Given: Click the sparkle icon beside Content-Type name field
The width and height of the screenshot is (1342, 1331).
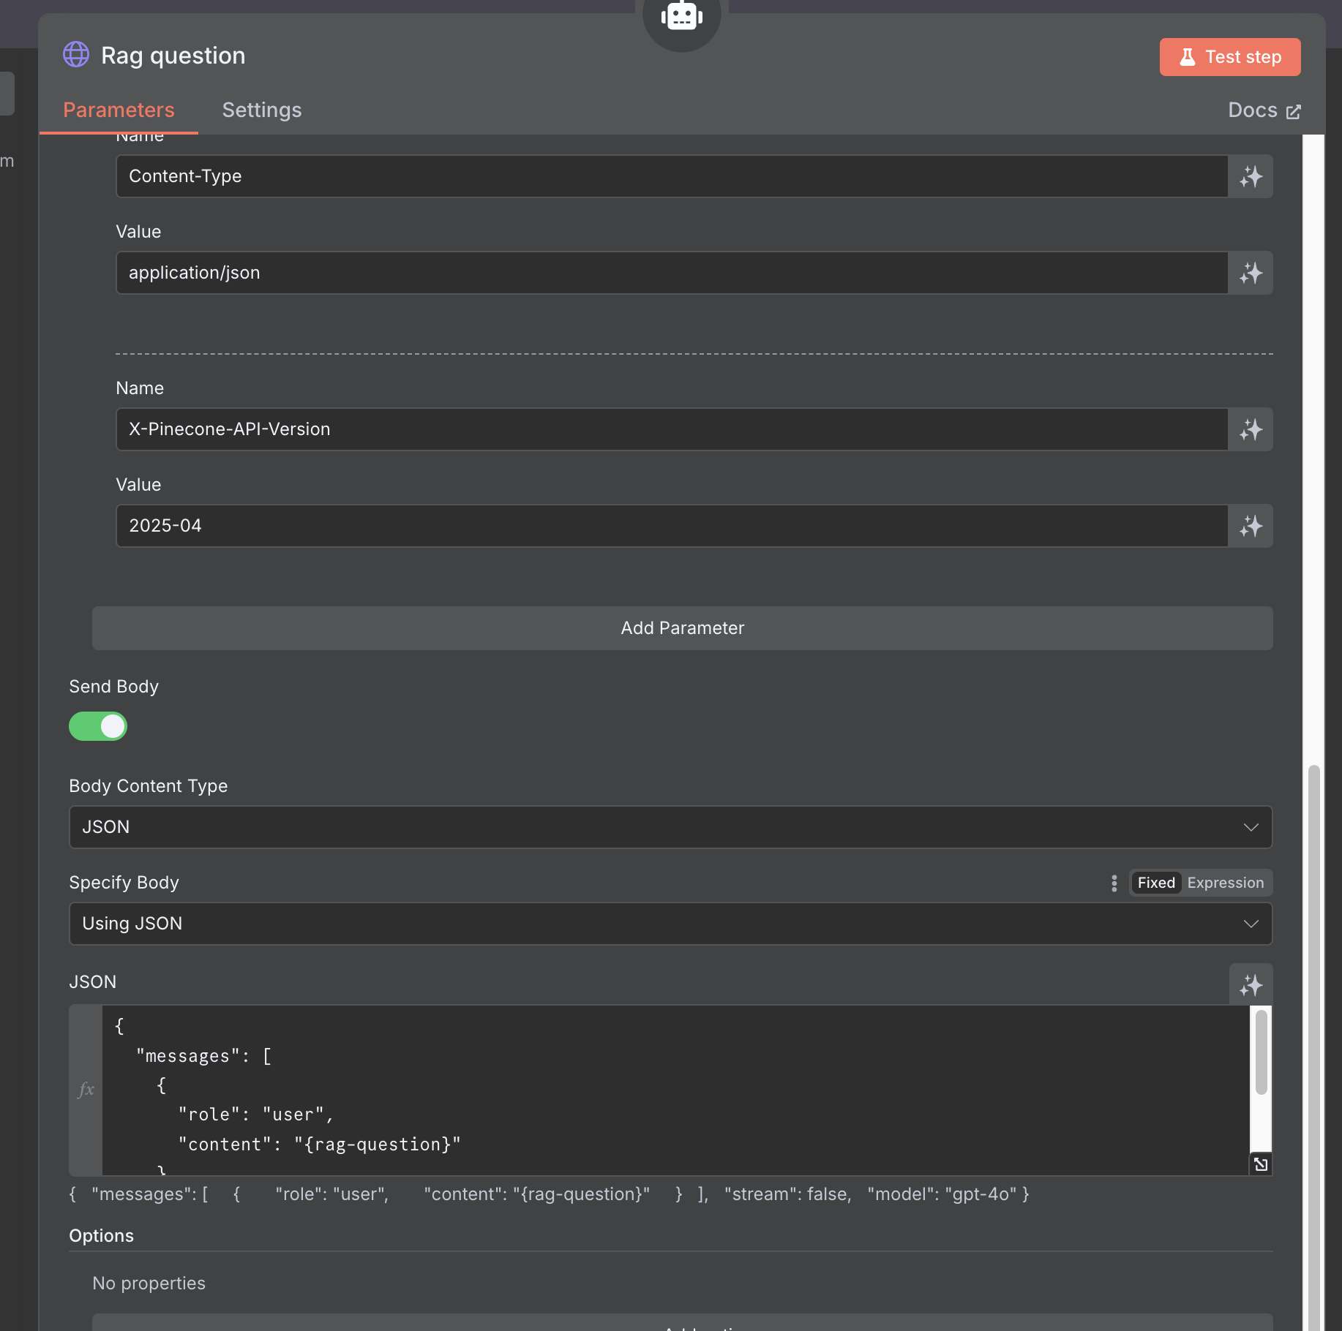Looking at the screenshot, I should coord(1251,176).
